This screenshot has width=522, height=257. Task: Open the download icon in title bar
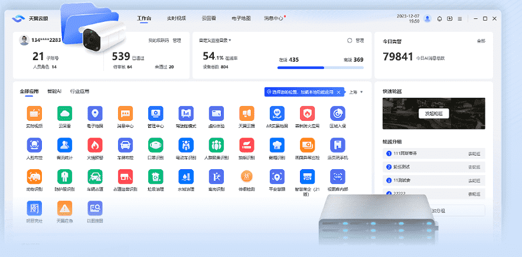pos(449,19)
